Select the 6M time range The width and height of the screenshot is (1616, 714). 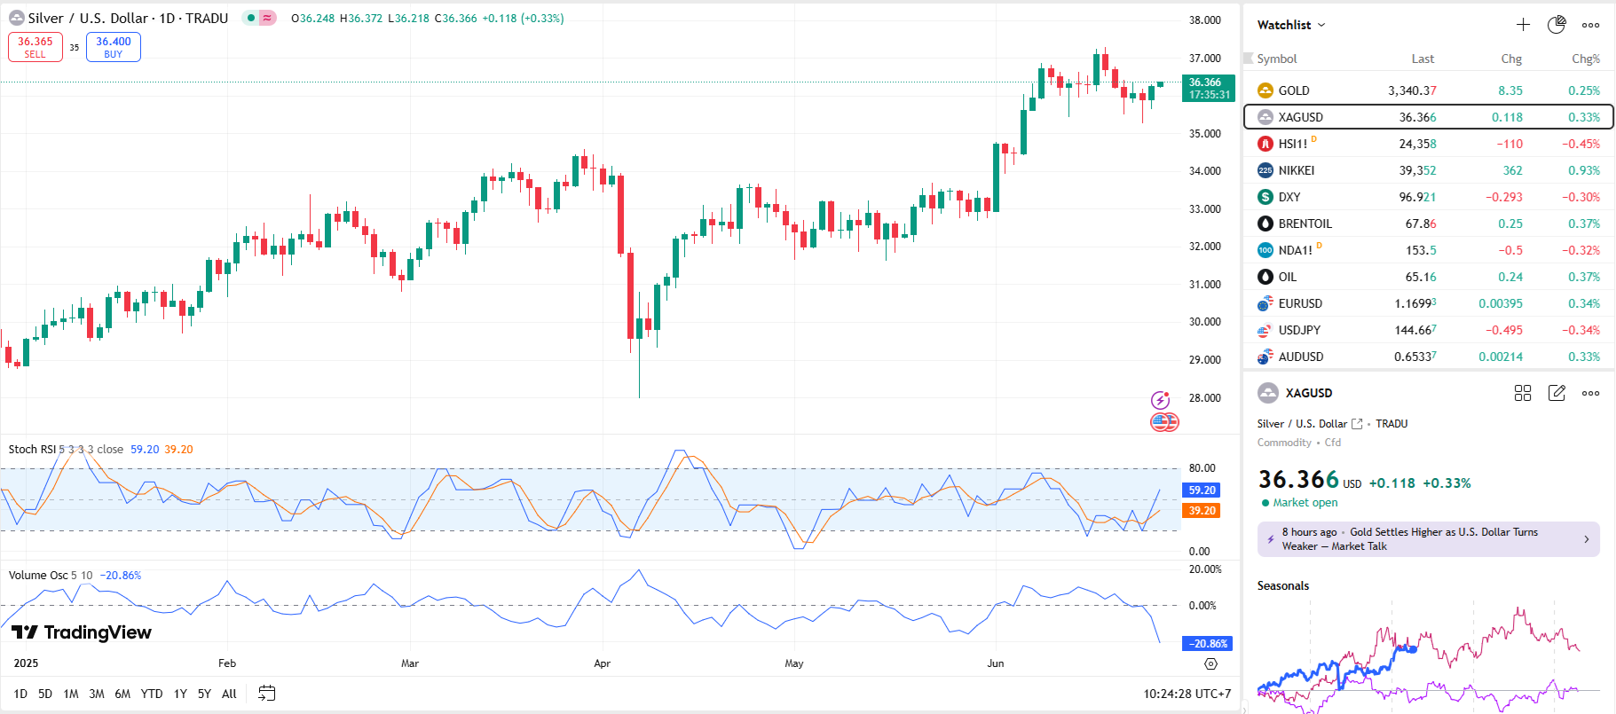[122, 694]
